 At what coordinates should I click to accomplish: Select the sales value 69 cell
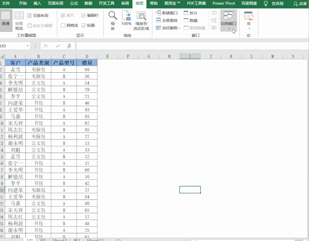click(87, 69)
